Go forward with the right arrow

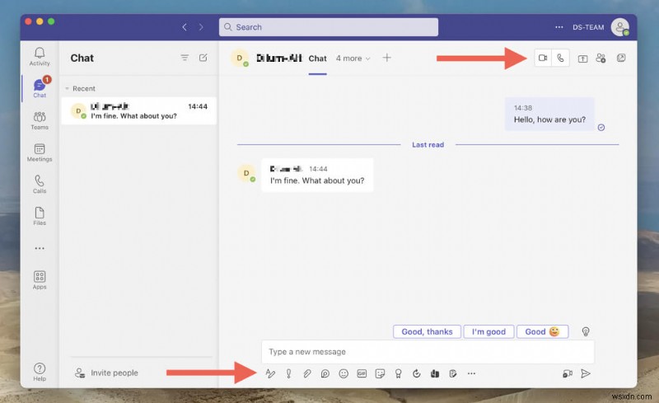[x=201, y=27]
